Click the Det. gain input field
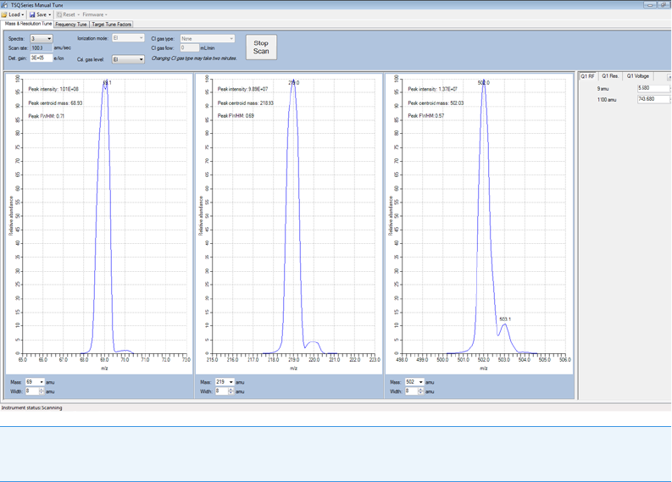Viewport: 672px width, 482px height. pos(40,58)
